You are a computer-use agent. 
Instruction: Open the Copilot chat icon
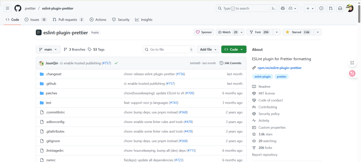click(x=283, y=8)
